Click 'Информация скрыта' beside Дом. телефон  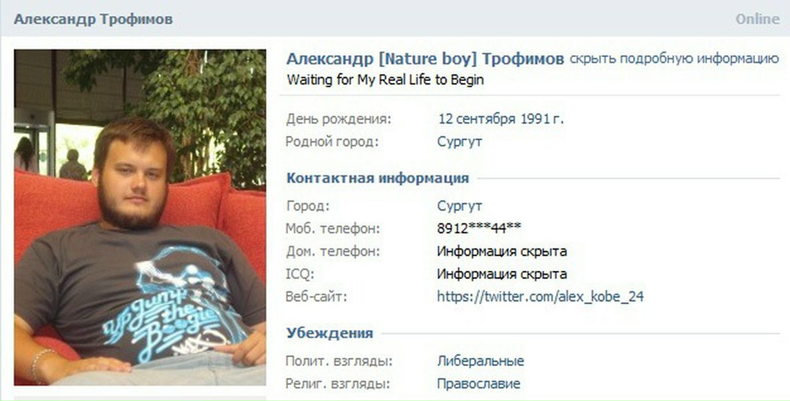502,251
